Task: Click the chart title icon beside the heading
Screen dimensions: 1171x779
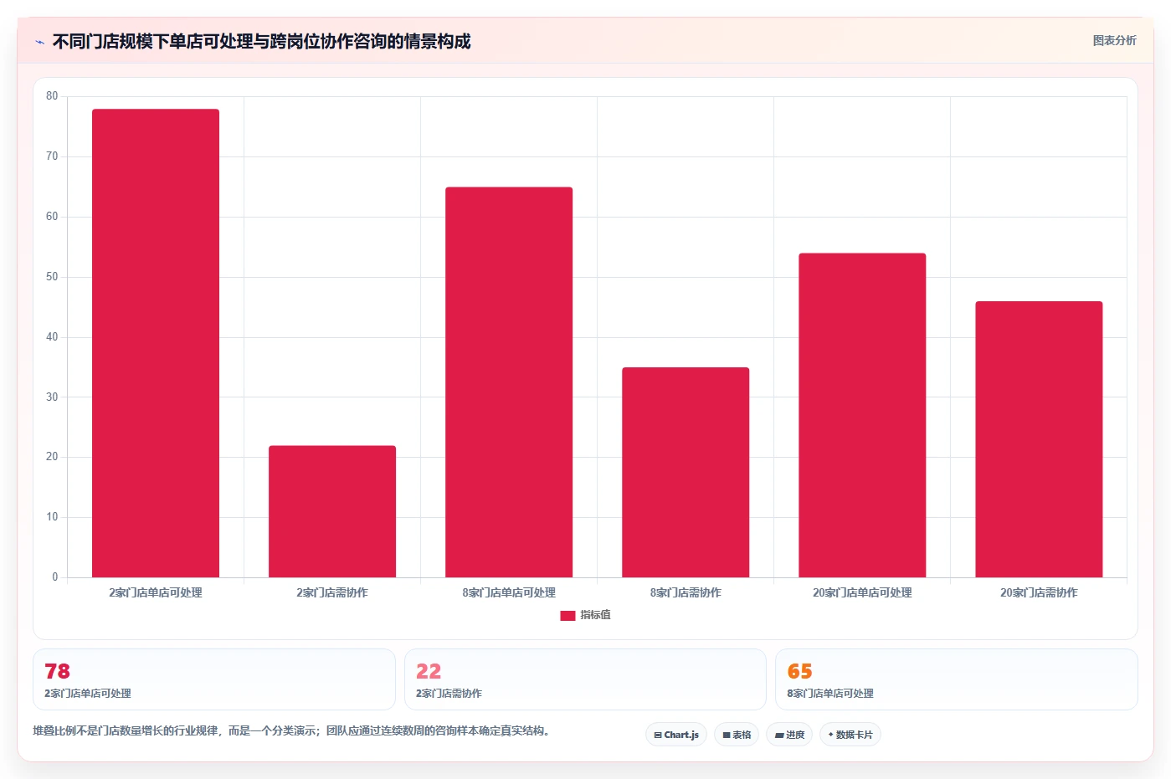Action: [39, 42]
